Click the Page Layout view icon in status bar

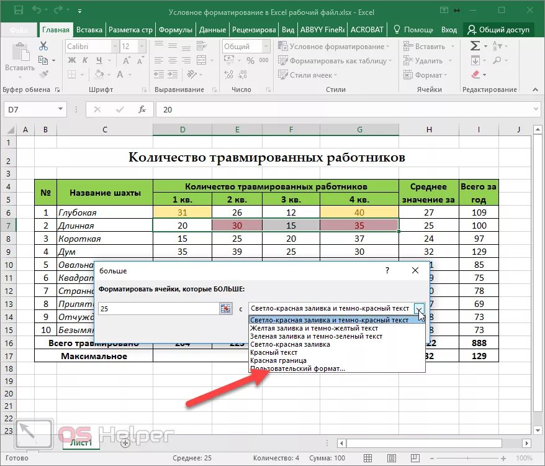[392, 458]
